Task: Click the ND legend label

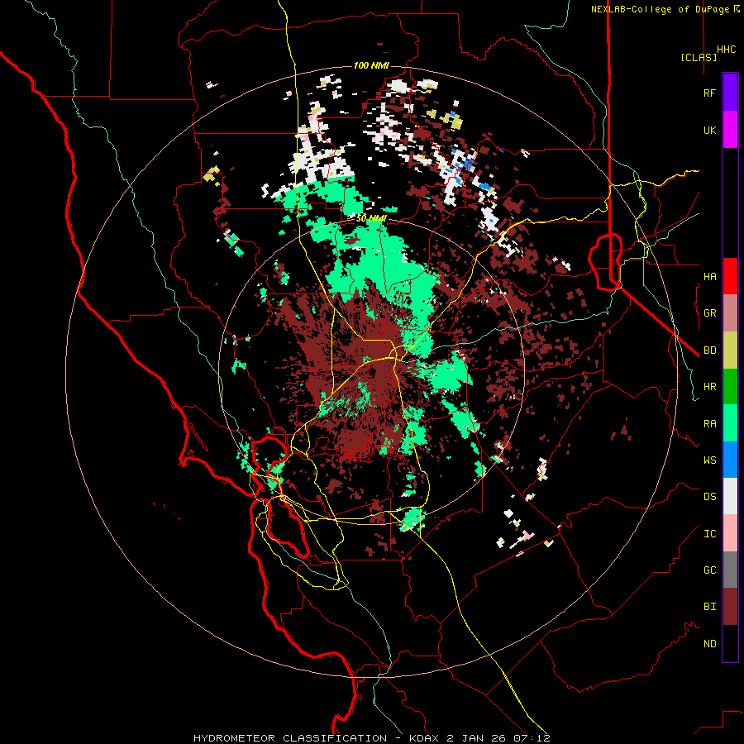Action: point(709,643)
